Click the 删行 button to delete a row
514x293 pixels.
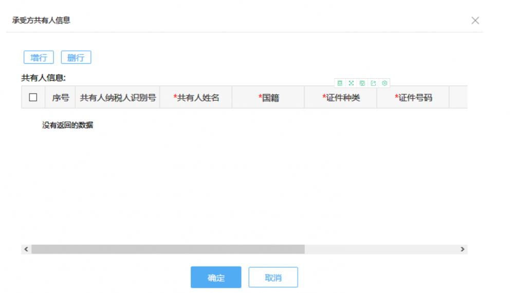point(76,58)
